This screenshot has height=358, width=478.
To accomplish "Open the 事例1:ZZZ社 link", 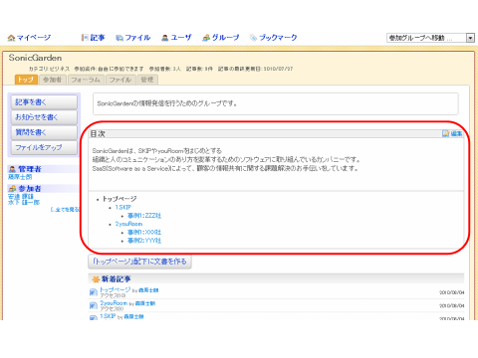I will [144, 216].
